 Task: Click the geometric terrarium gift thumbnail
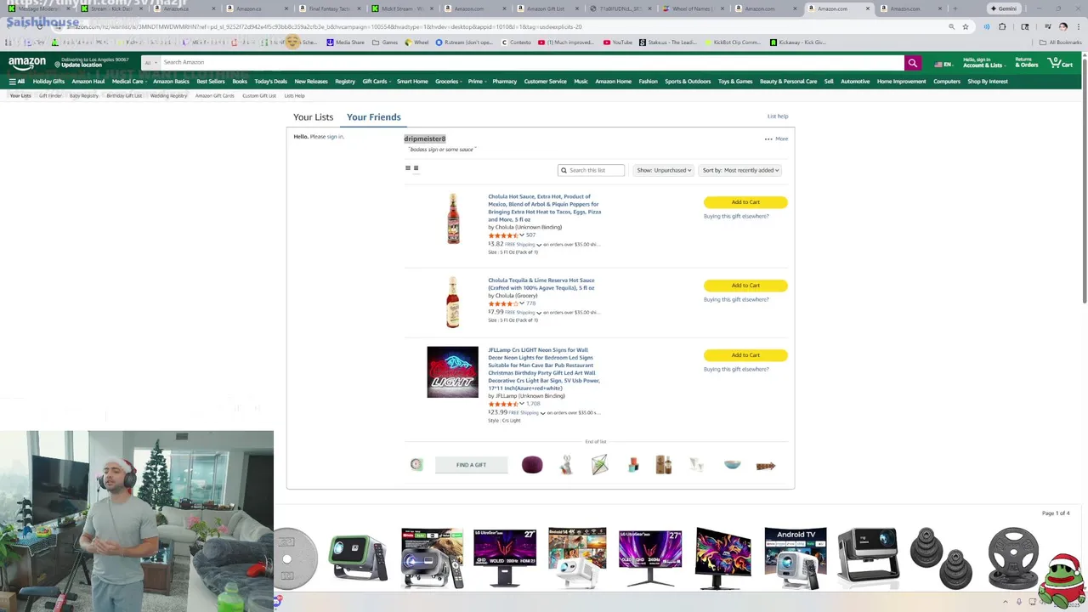pyautogui.click(x=599, y=465)
